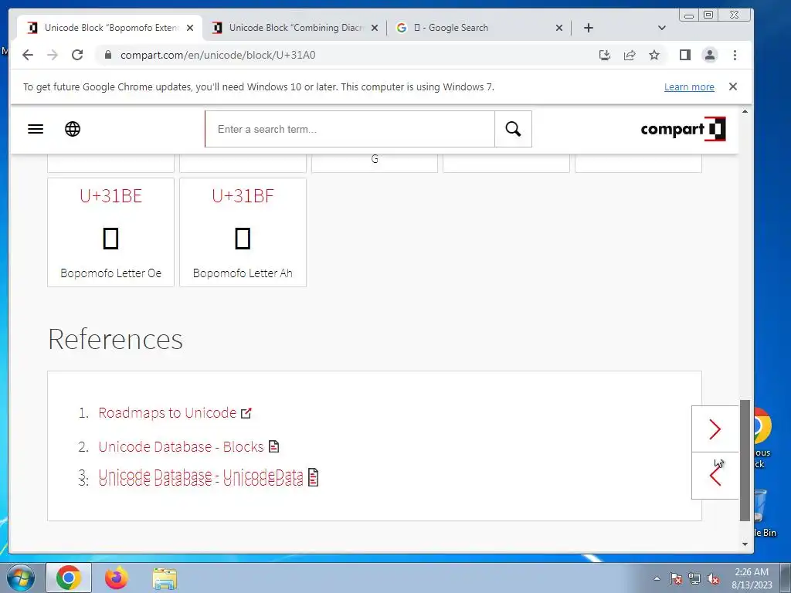Click the muted volume tray icon
The height and width of the screenshot is (593, 791).
[713, 578]
